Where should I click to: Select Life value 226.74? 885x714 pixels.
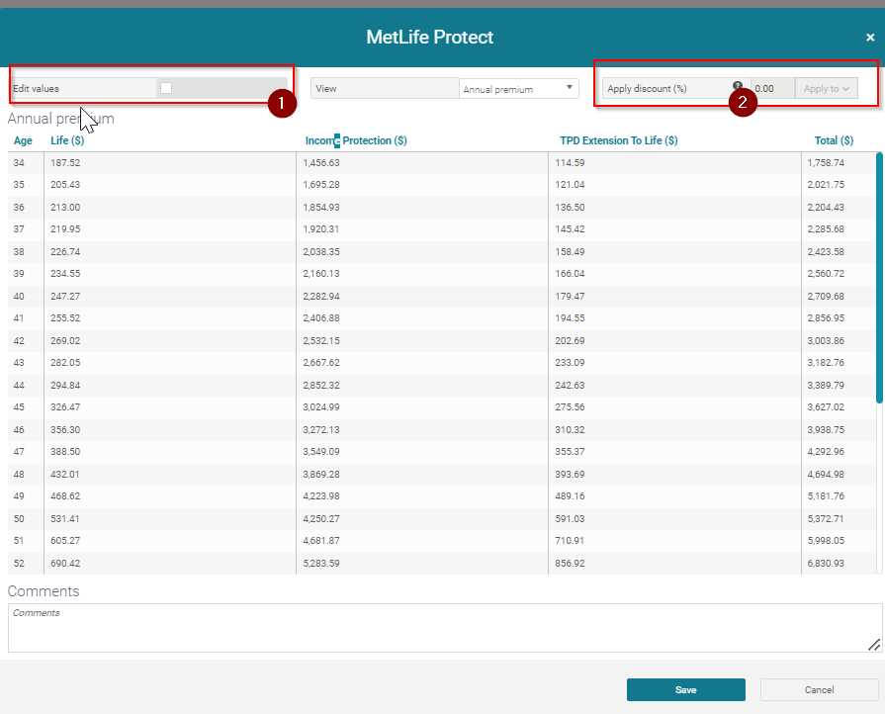pos(65,252)
